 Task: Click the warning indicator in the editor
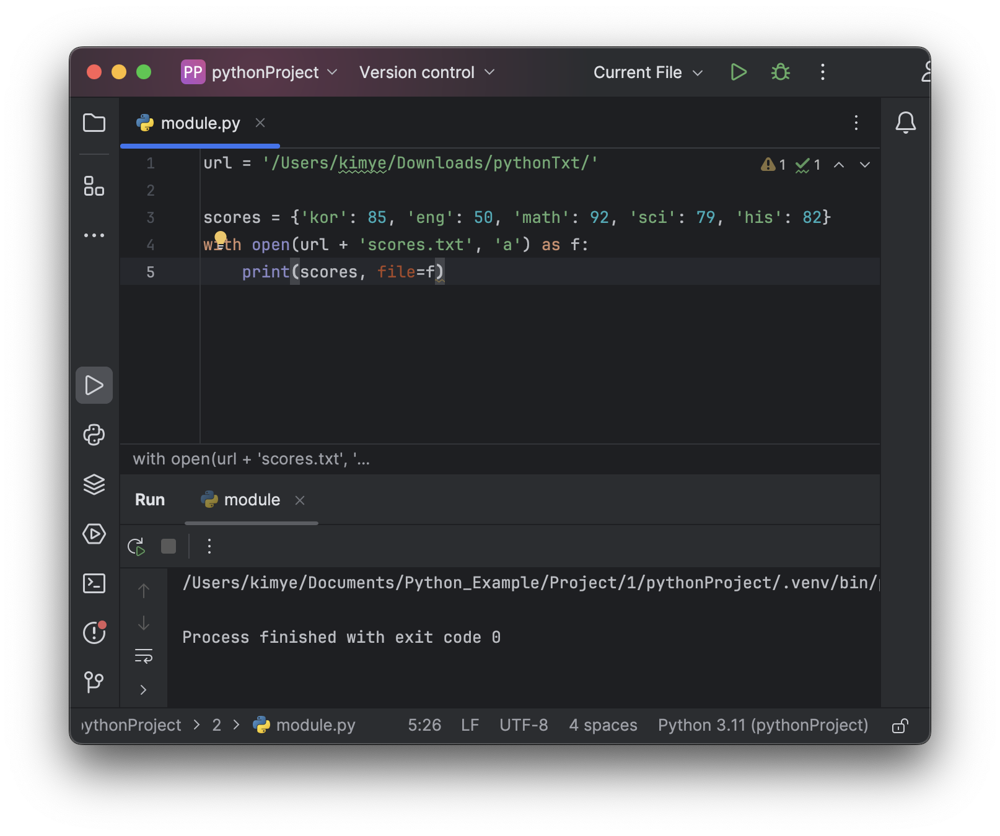click(773, 165)
